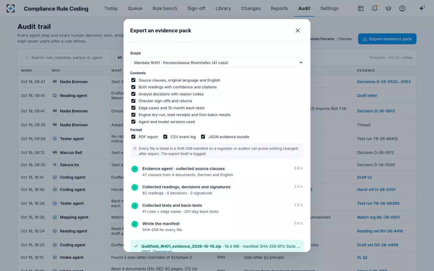434x271 pixels.
Task: Click green check beside Collected tests step
Action: point(135,206)
